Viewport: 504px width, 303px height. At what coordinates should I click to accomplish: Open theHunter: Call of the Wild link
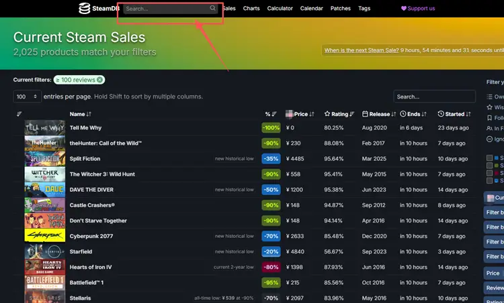[x=106, y=143]
